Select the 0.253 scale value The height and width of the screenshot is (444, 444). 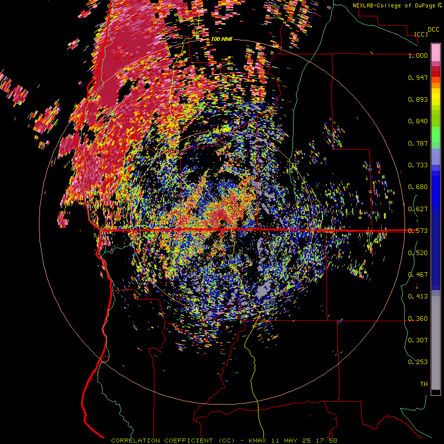(418, 362)
